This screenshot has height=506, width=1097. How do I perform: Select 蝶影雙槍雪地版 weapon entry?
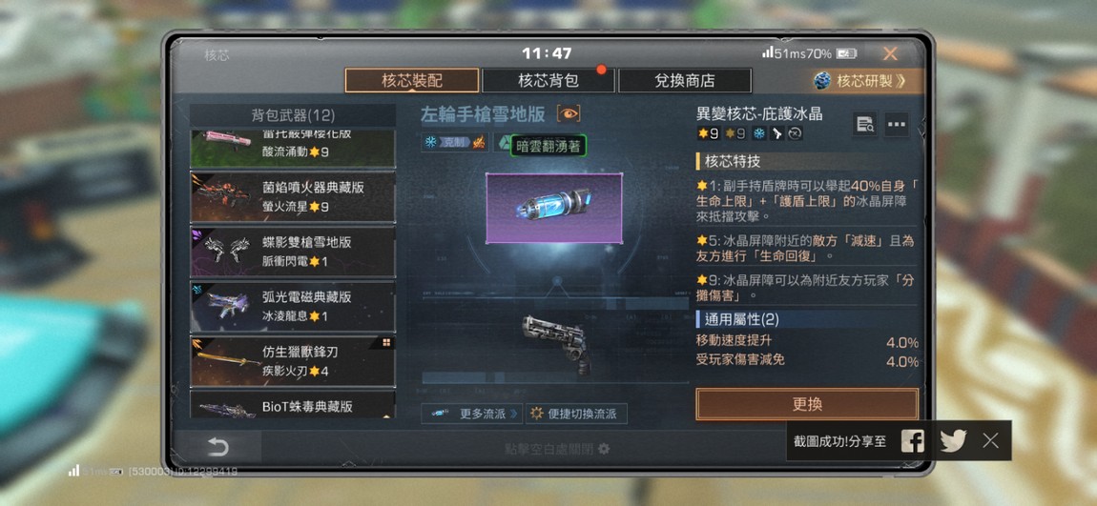click(x=293, y=252)
